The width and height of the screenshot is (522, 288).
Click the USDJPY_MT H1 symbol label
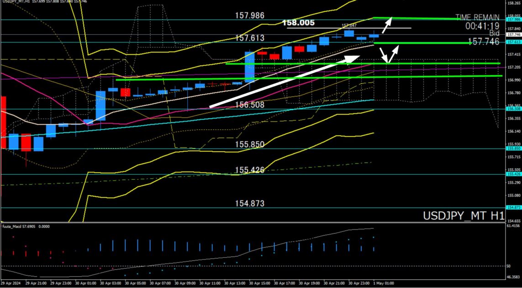(x=463, y=215)
